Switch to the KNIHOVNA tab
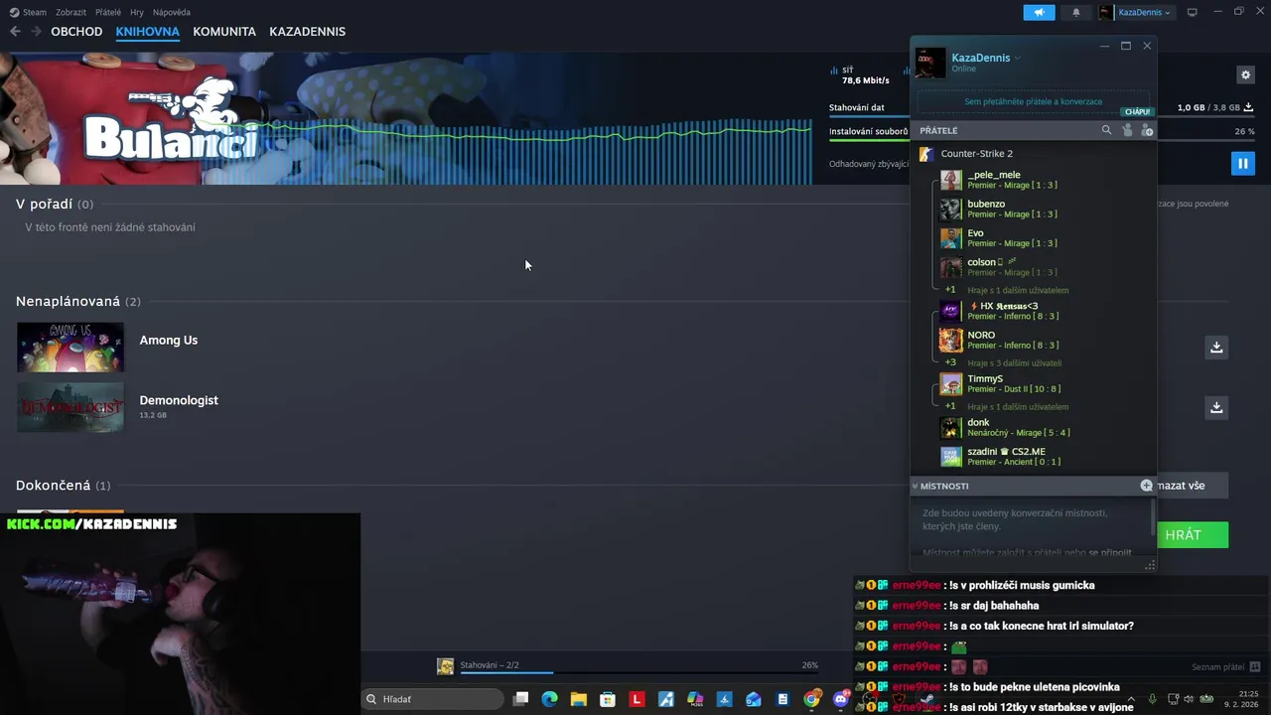1271x715 pixels. click(147, 32)
